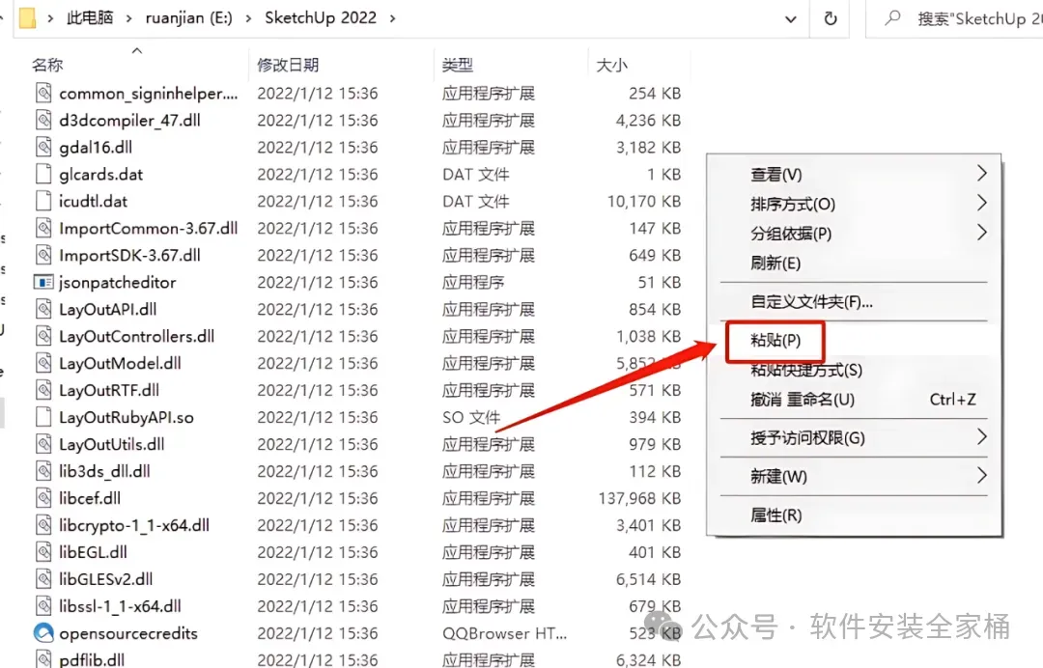
Task: Click the opensourcecredits browser icon
Action: 43,633
